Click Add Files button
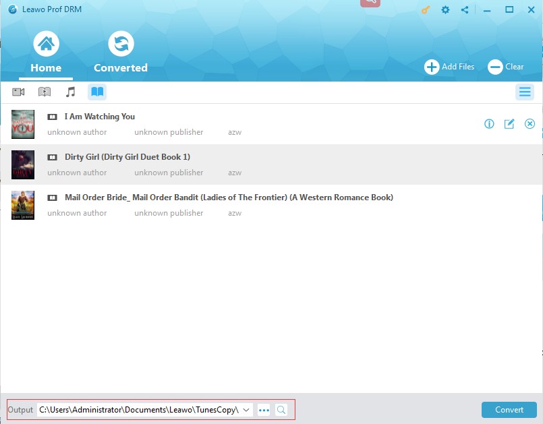 click(x=449, y=67)
